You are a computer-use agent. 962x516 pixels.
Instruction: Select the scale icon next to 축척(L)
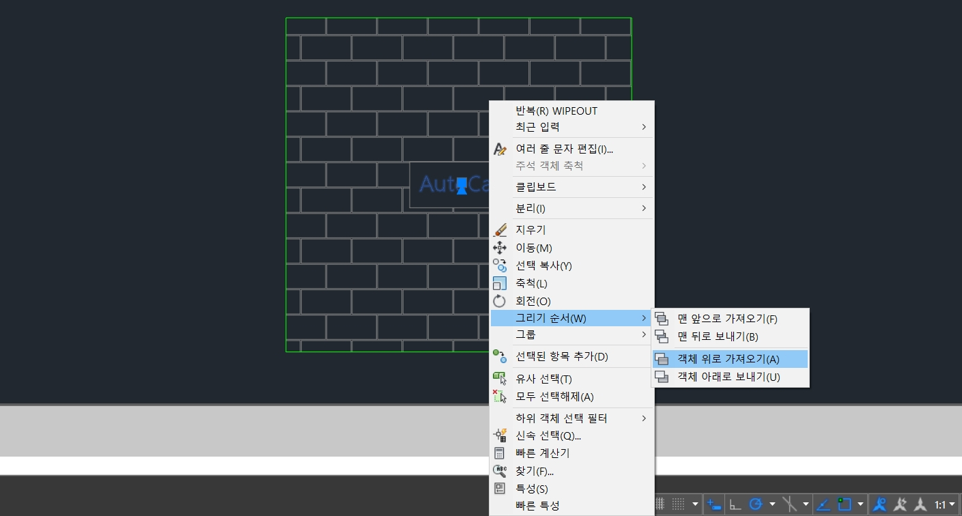point(500,283)
